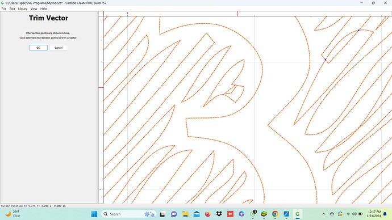The height and width of the screenshot is (220, 392).
Task: Open the notifications bell
Action: tap(385, 214)
